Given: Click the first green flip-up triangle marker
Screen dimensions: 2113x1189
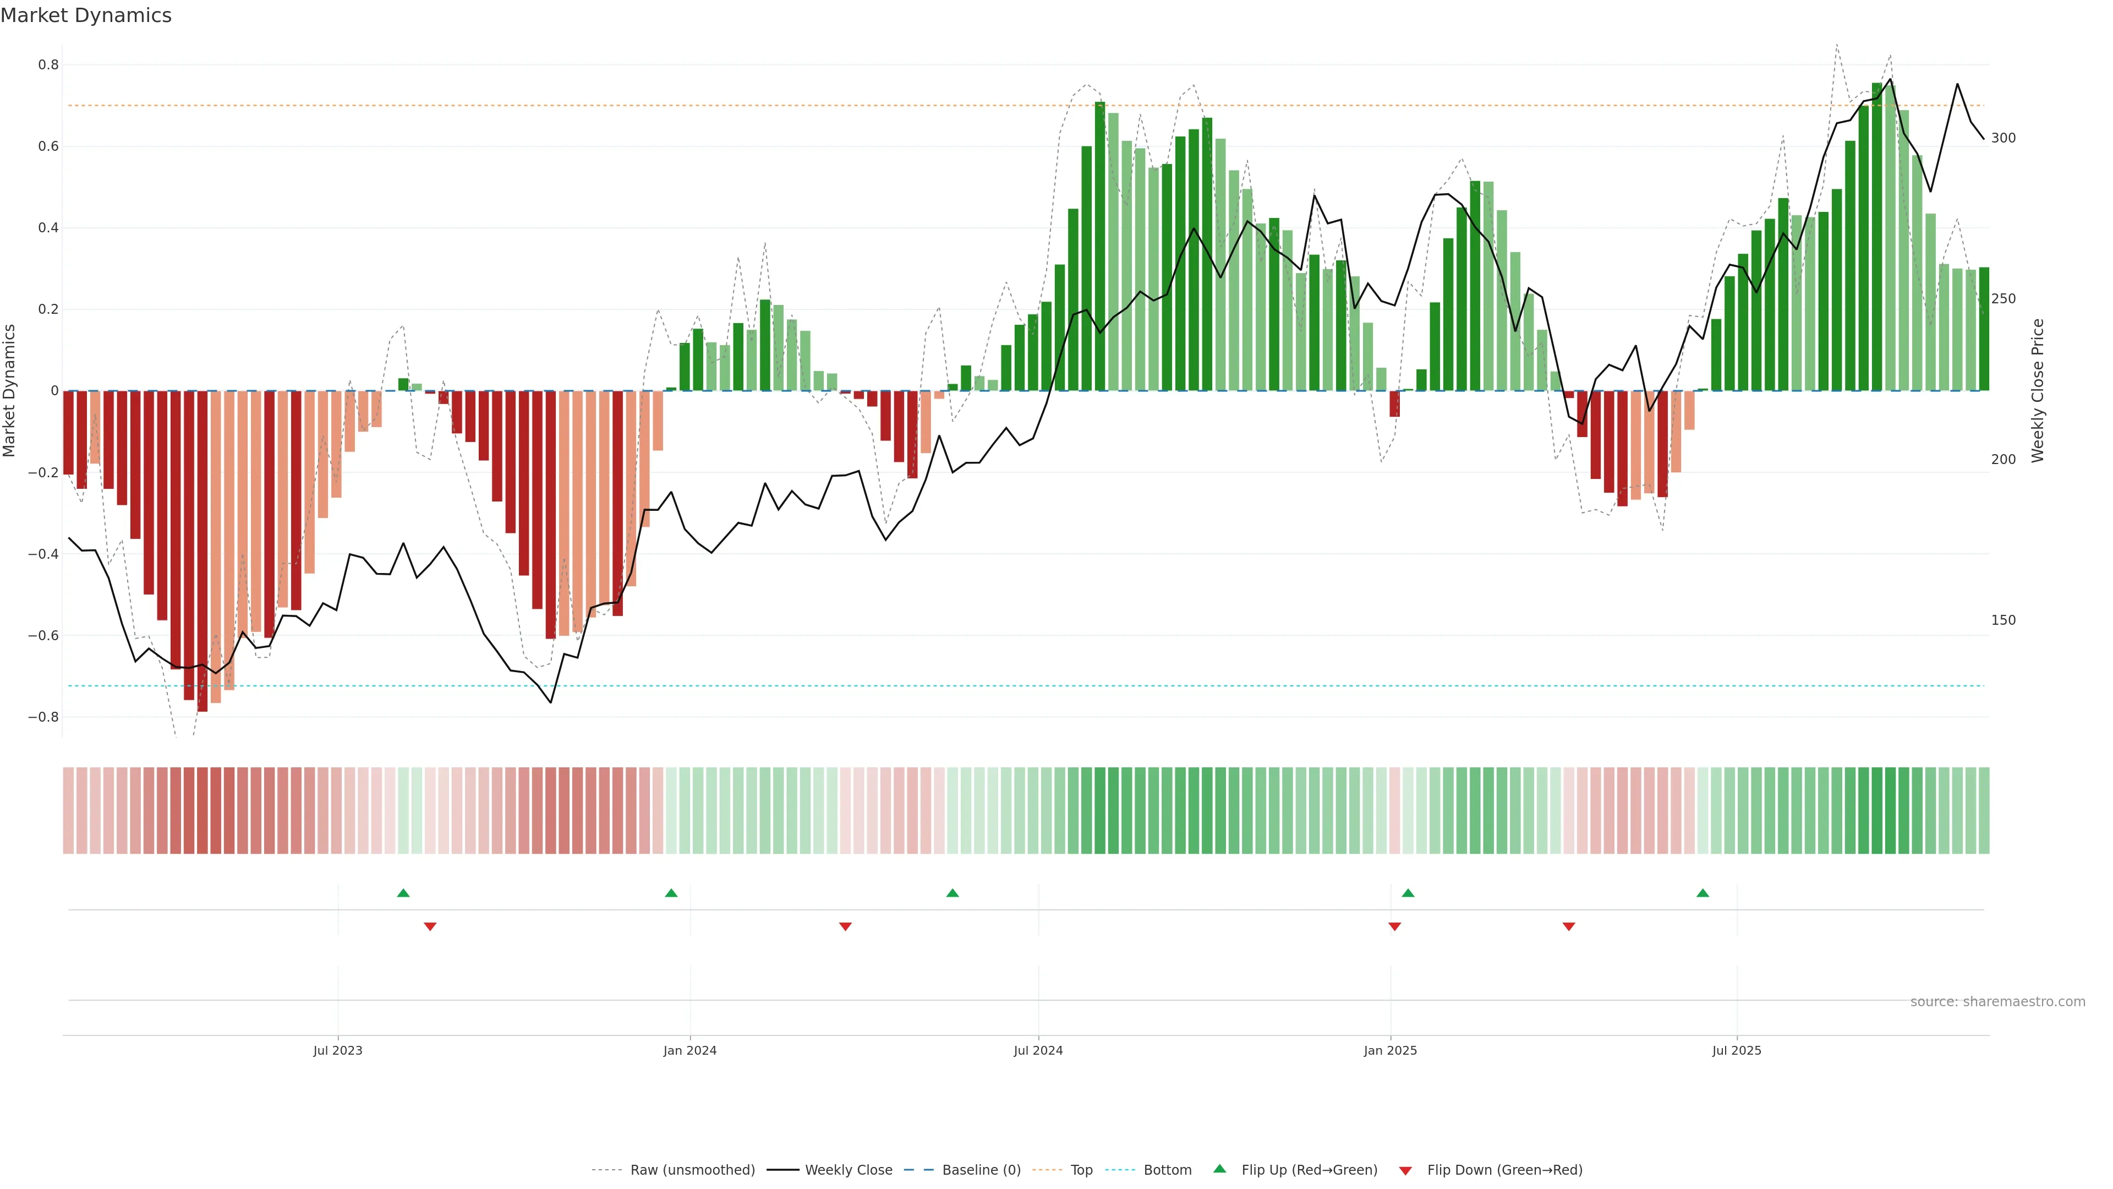Looking at the screenshot, I should click(x=403, y=893).
